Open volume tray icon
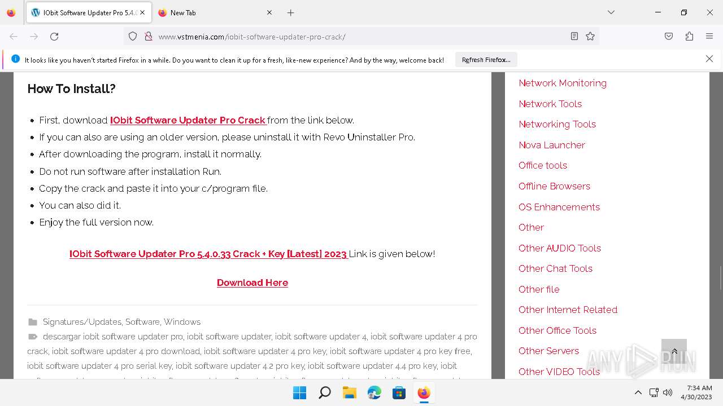Image resolution: width=723 pixels, height=406 pixels. pyautogui.click(x=668, y=392)
